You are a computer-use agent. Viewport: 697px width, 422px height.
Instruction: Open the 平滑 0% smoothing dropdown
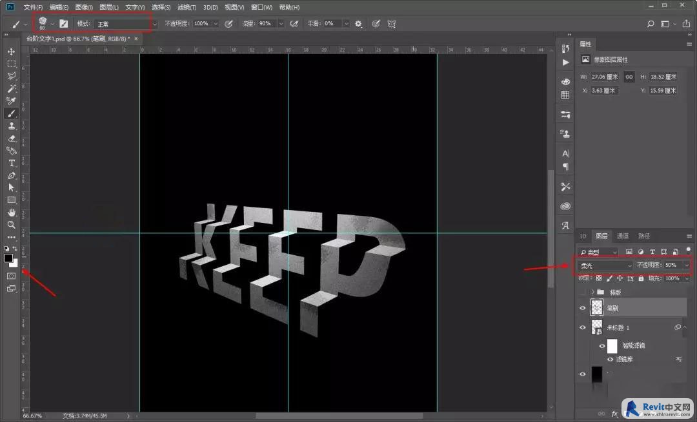click(346, 24)
